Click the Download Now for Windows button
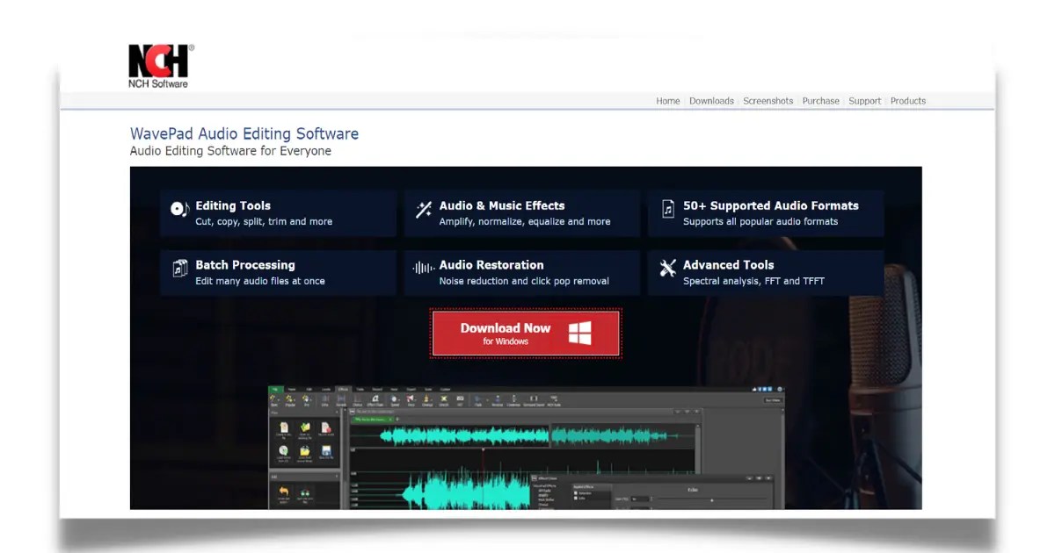This screenshot has height=553, width=1055. [x=525, y=332]
